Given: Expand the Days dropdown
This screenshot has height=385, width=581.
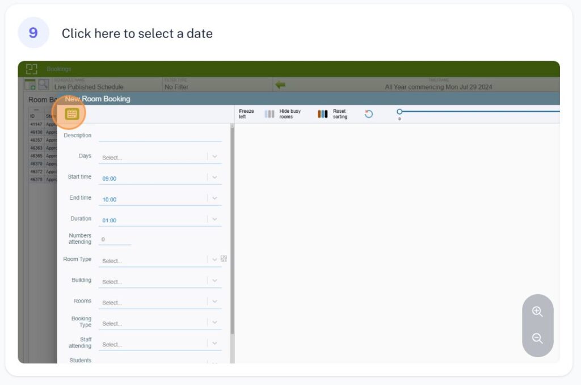Looking at the screenshot, I should point(214,156).
